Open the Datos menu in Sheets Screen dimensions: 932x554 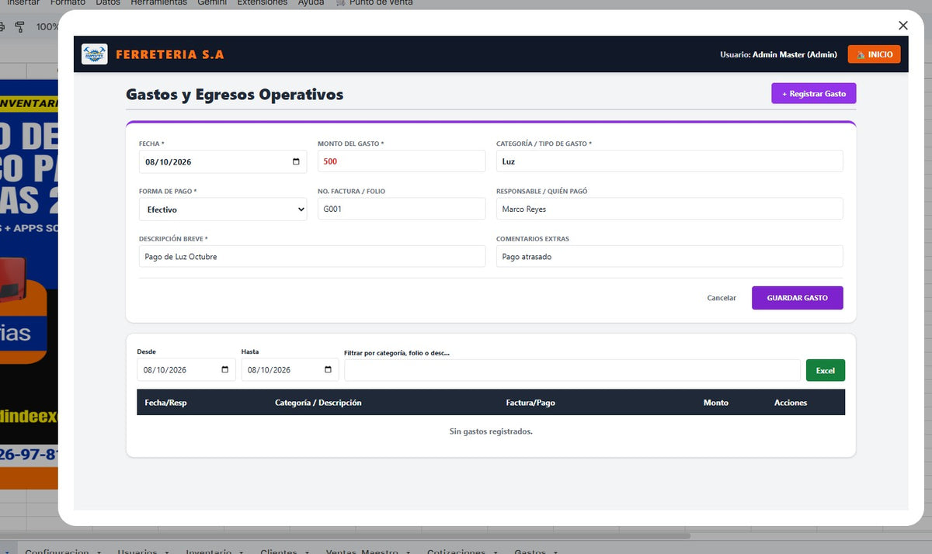pyautogui.click(x=108, y=3)
